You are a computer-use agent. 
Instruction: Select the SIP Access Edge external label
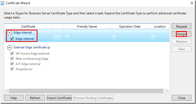click(33, 54)
